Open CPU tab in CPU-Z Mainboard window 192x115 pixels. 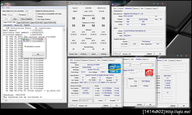click(x=115, y=9)
